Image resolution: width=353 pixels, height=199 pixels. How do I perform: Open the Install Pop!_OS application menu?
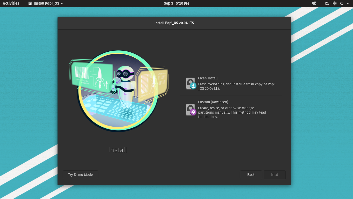46,3
